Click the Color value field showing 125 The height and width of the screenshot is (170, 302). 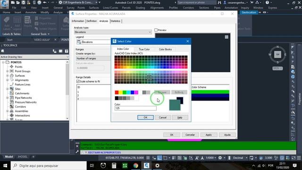pyautogui.click(x=135, y=108)
